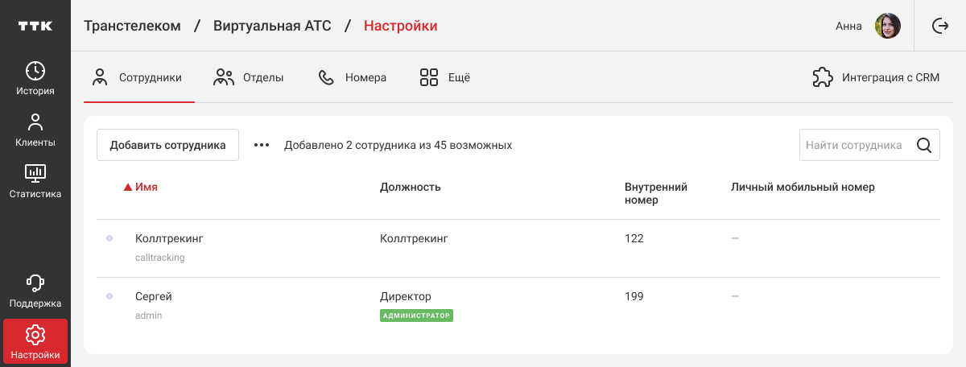Switch to the Отделы tab
This screenshot has height=367, width=966.
point(249,78)
